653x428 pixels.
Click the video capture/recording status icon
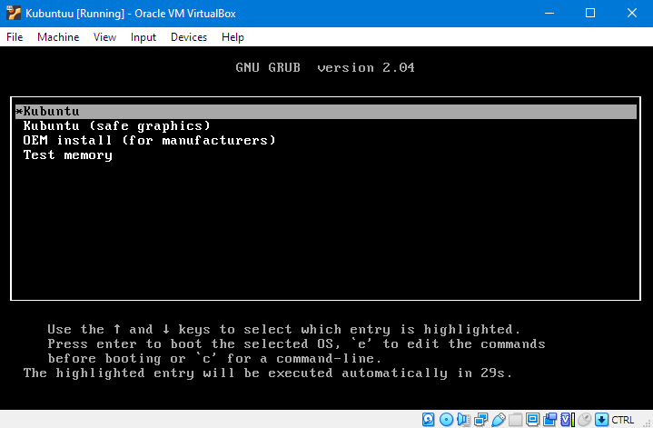550,419
